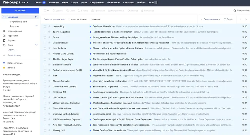
Task: Open the Еще apps grid icon
Action: pos(156,3)
